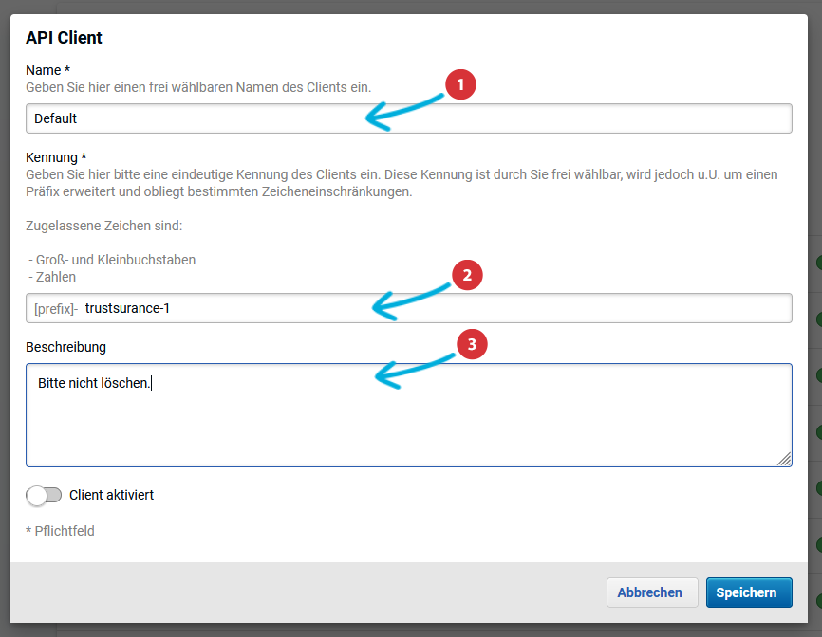Click the Abbrechen button
This screenshot has height=637, width=822.
point(652,592)
